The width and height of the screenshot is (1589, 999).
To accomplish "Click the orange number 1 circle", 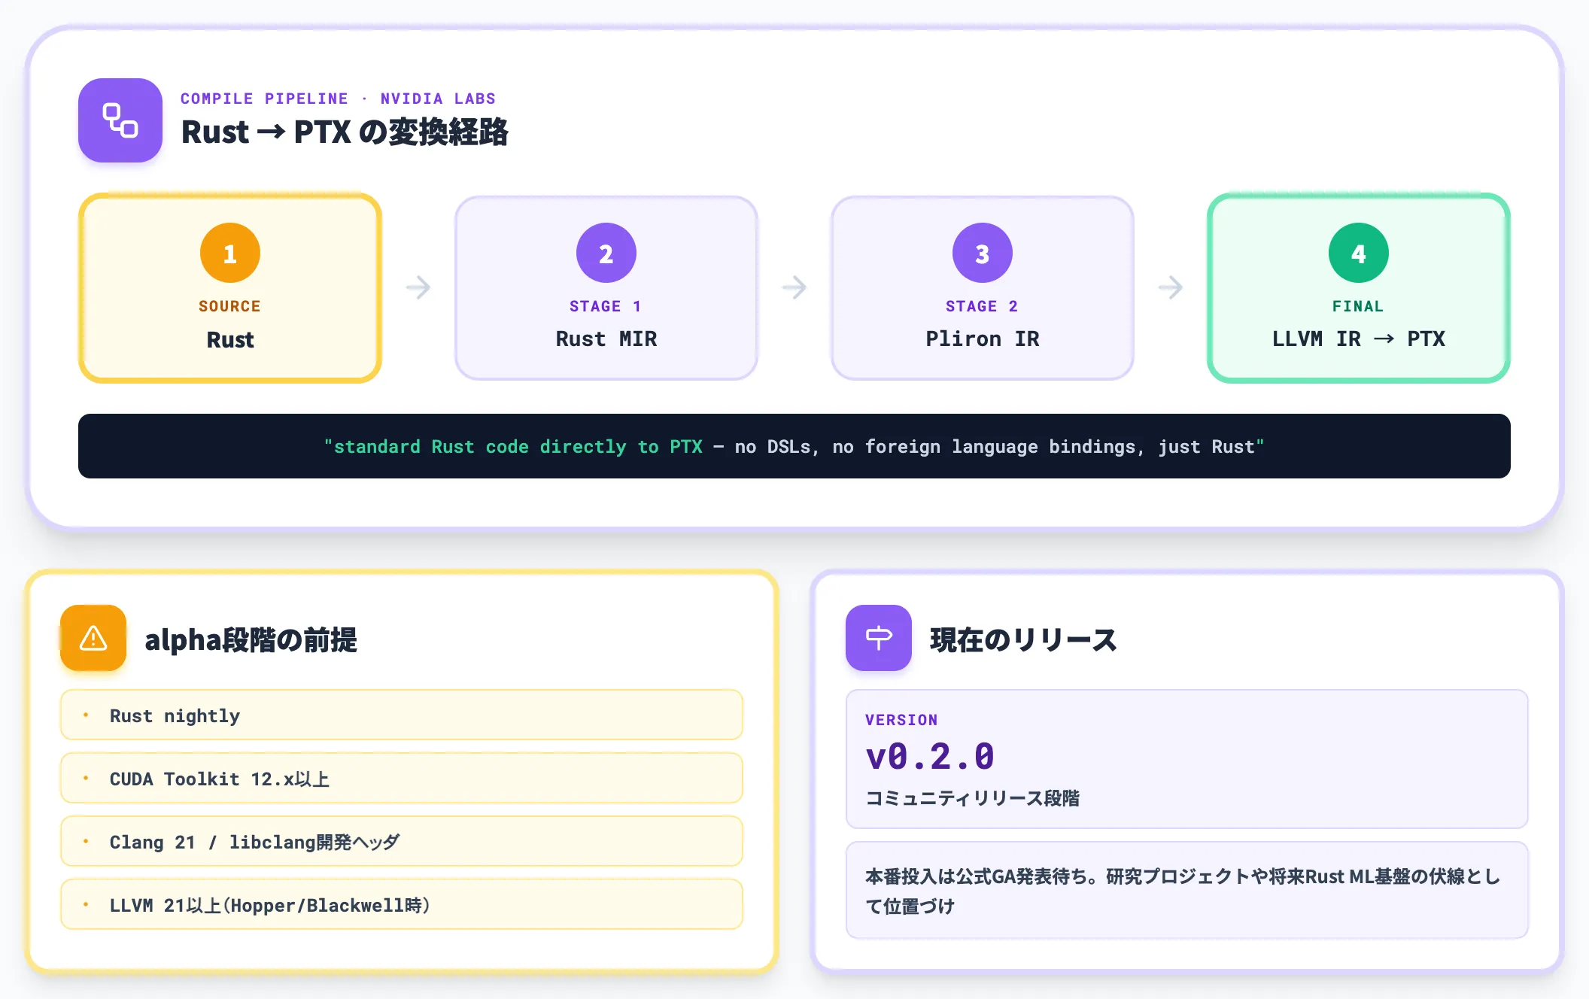I will [x=230, y=253].
